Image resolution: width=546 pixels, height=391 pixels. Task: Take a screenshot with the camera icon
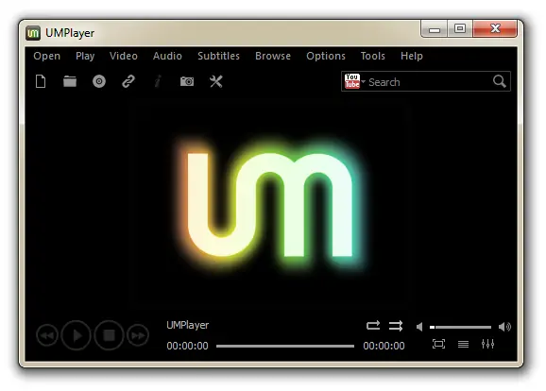[x=187, y=81]
